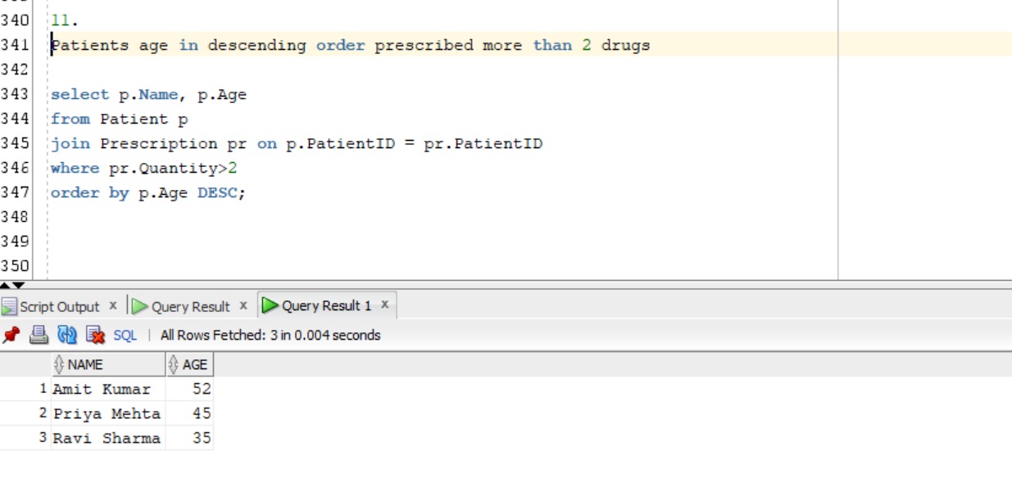
Task: Collapse the editor using the up triangle splitter
Action: [x=5, y=286]
